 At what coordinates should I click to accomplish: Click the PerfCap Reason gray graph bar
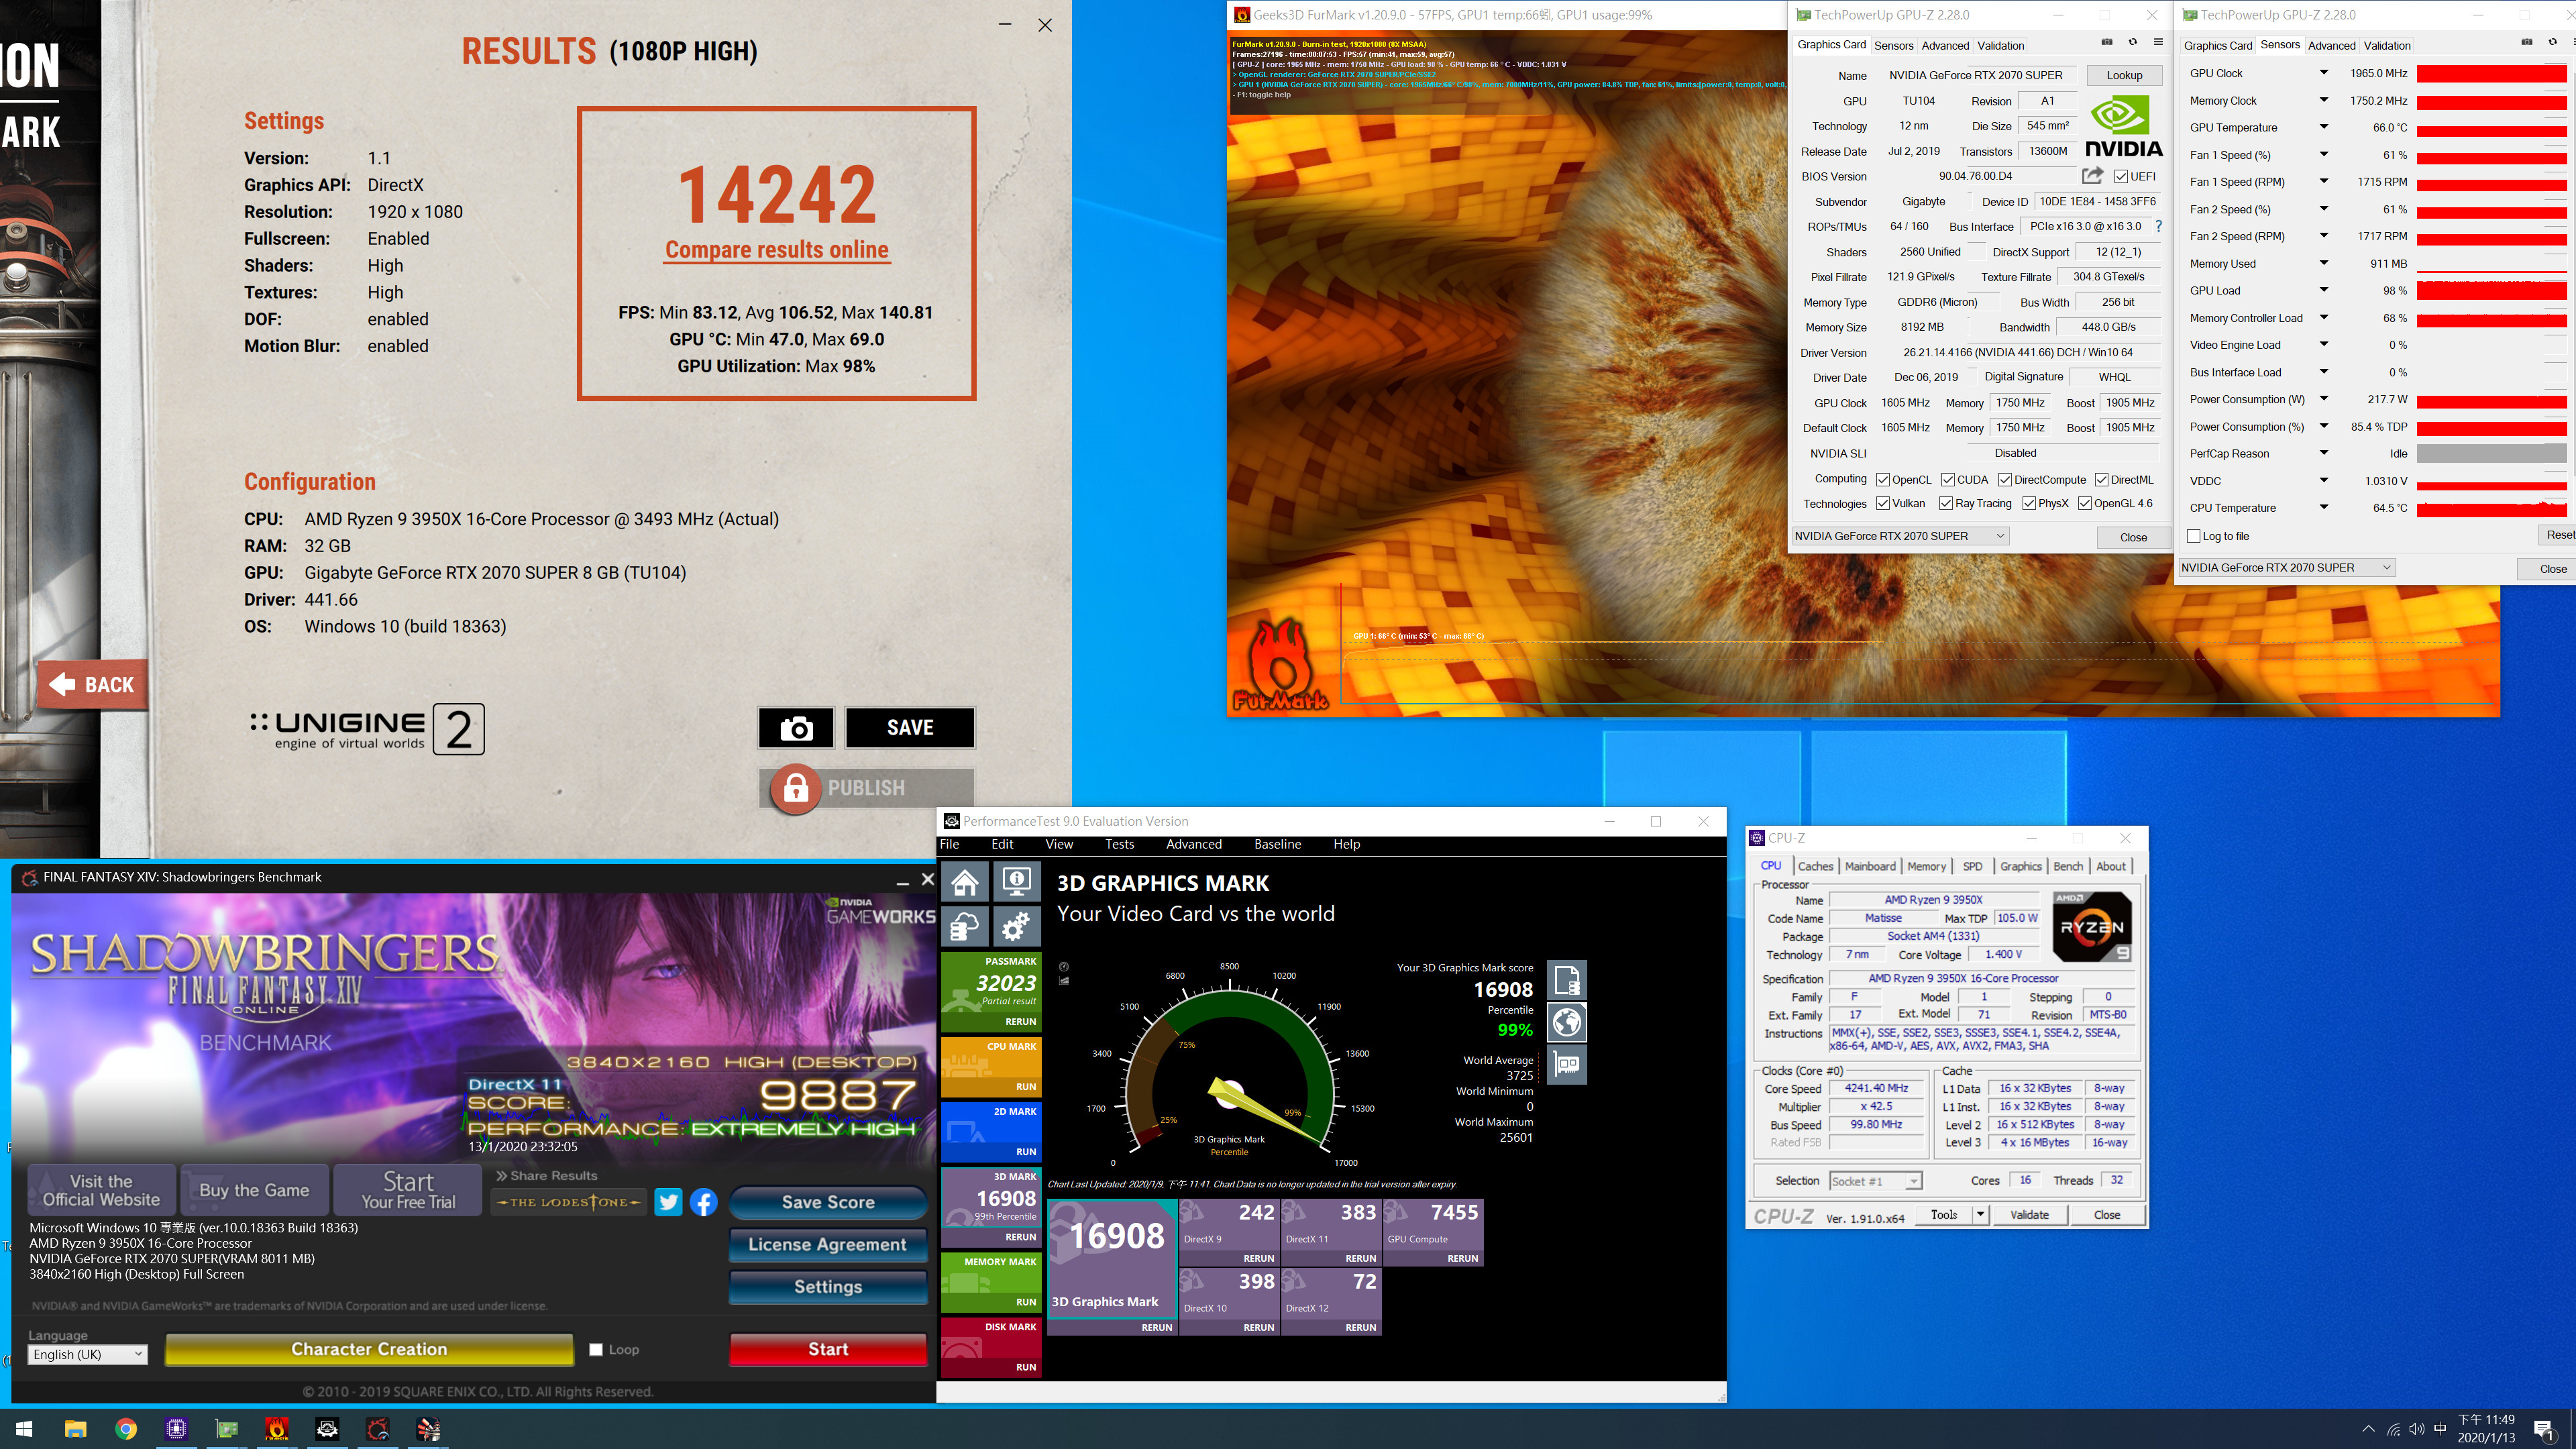2491,454
